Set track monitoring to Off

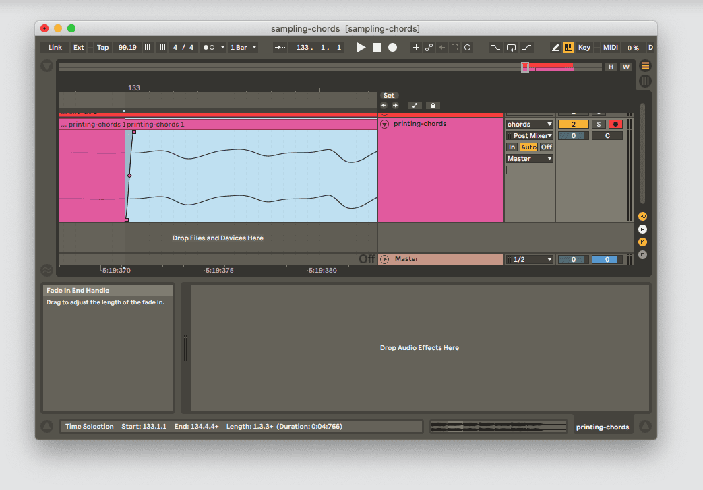pos(546,147)
